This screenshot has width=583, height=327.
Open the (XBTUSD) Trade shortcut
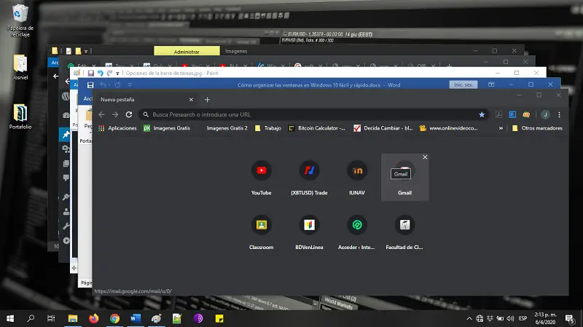(309, 177)
